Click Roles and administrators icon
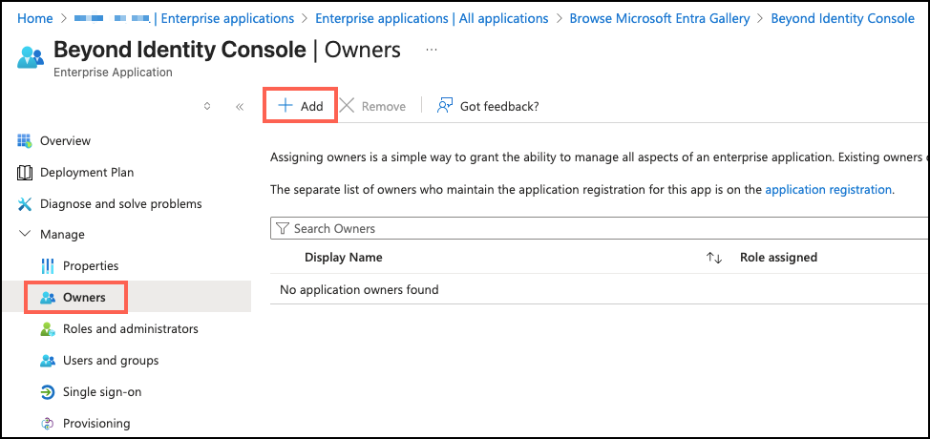 pos(48,329)
